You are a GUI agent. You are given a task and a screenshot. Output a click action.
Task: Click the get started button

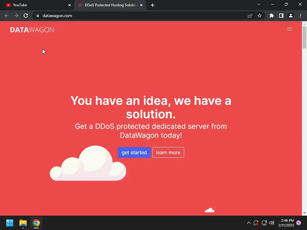134,152
